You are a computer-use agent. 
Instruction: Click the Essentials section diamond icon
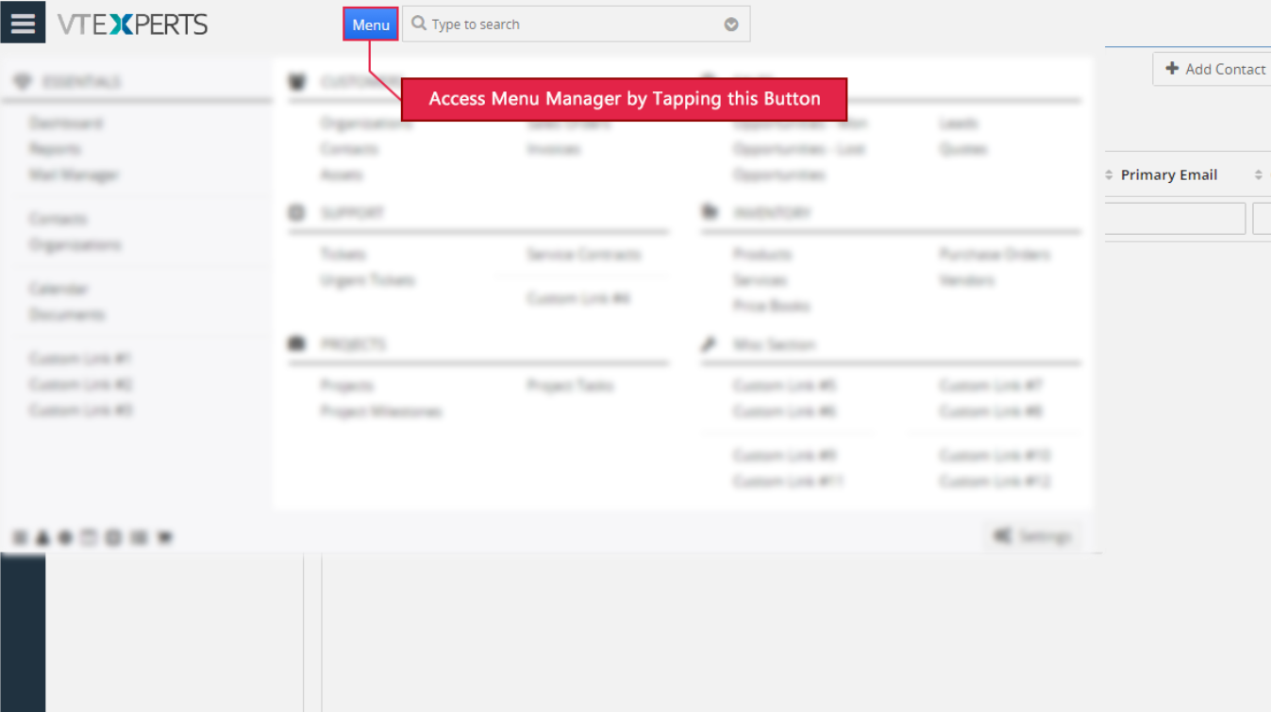coord(23,82)
